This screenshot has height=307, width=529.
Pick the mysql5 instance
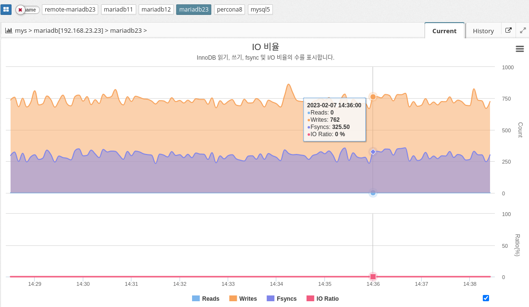tap(260, 10)
